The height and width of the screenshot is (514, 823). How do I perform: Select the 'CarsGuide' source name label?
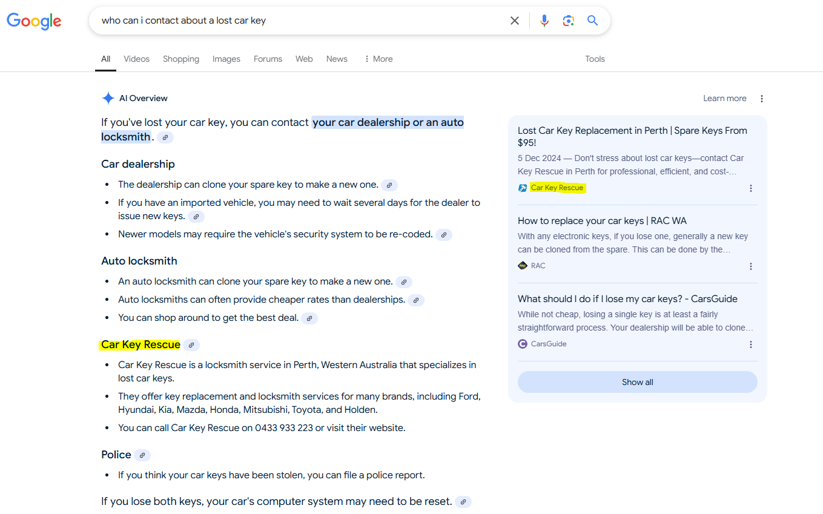tap(549, 344)
